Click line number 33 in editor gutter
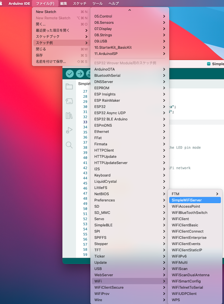Screen dimensions: 224x304 (x=85, y=122)
